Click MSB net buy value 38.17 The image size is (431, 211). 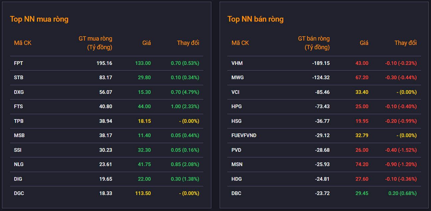point(106,135)
